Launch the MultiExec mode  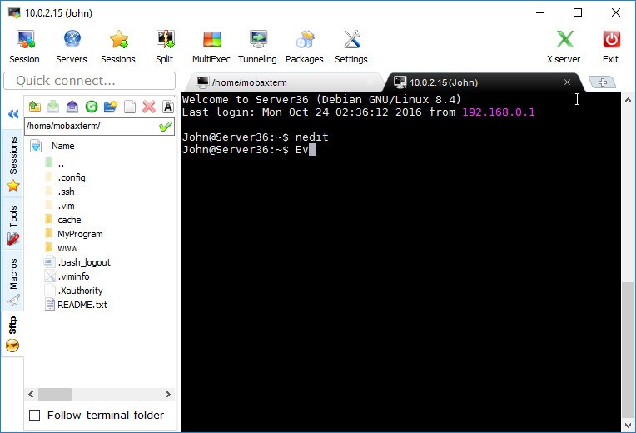tap(212, 47)
